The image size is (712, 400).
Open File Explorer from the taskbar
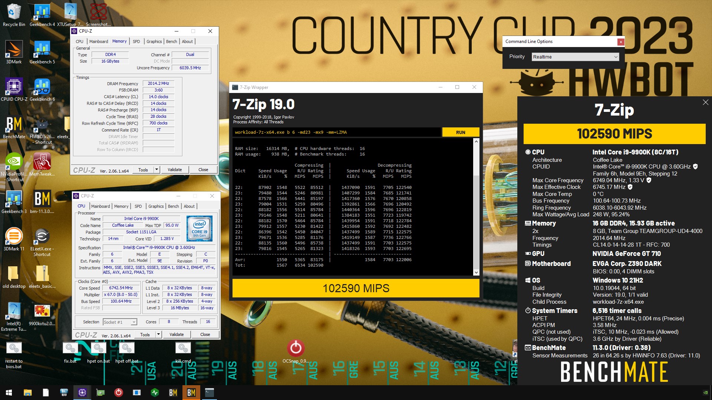[x=27, y=392]
